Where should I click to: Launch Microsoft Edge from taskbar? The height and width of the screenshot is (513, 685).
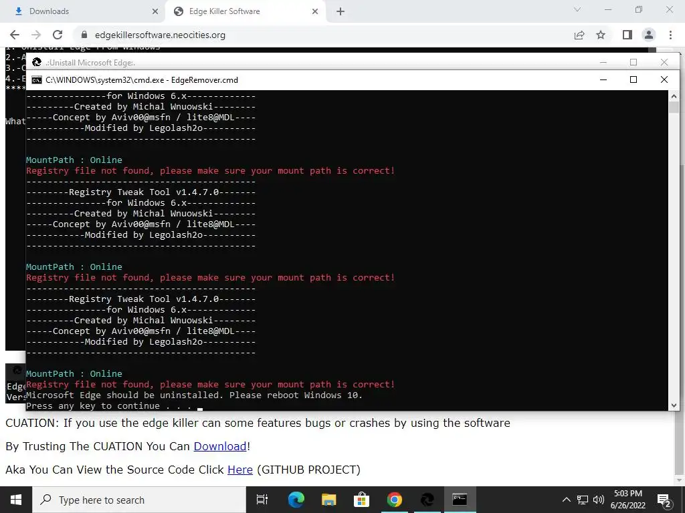pos(296,500)
